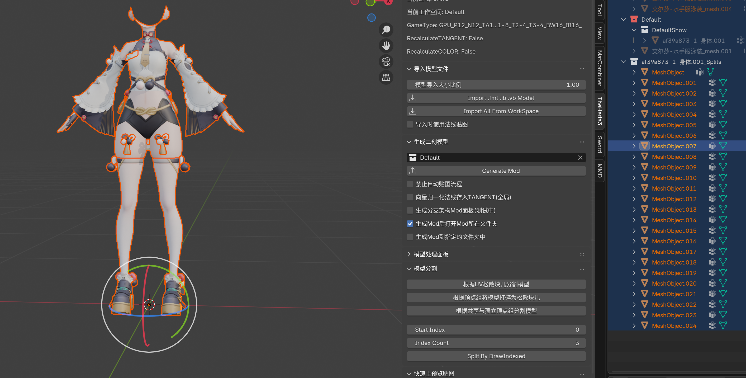Click the Generate Mod button
The image size is (746, 378).
496,171
